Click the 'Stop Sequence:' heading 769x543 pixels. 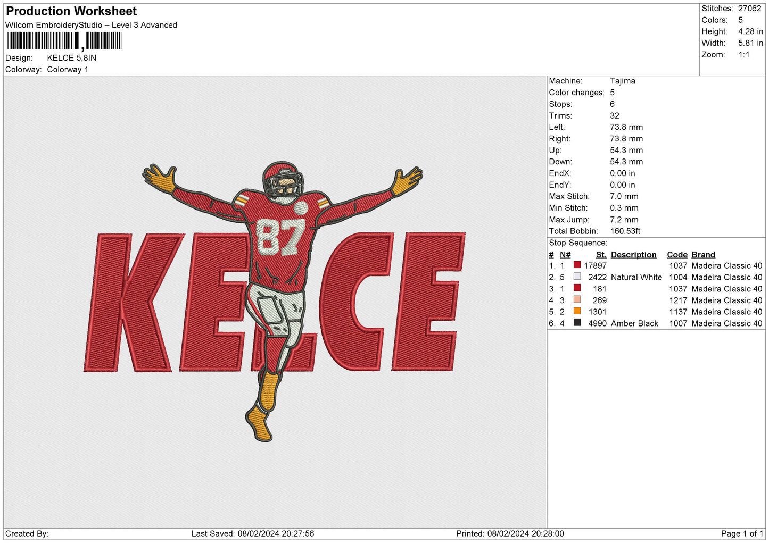click(578, 243)
